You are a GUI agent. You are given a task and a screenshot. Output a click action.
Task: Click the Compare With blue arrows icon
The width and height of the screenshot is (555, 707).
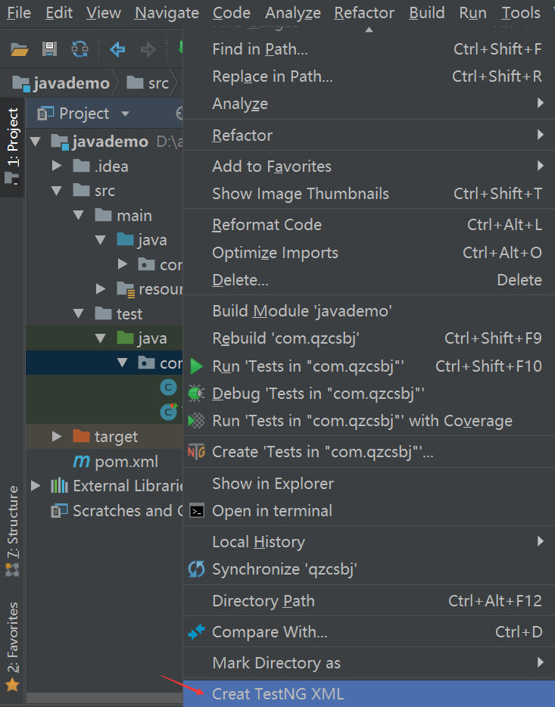197,632
